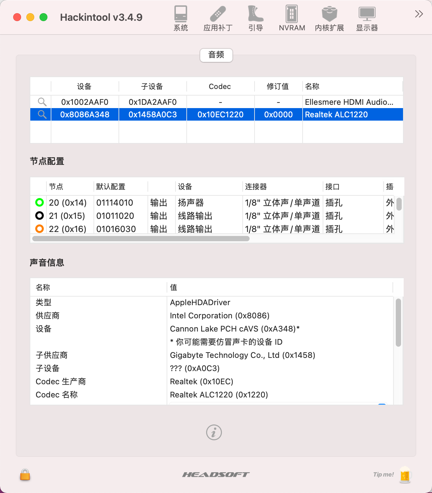Click the Codec 生产商 row label
432x493 pixels.
point(61,382)
